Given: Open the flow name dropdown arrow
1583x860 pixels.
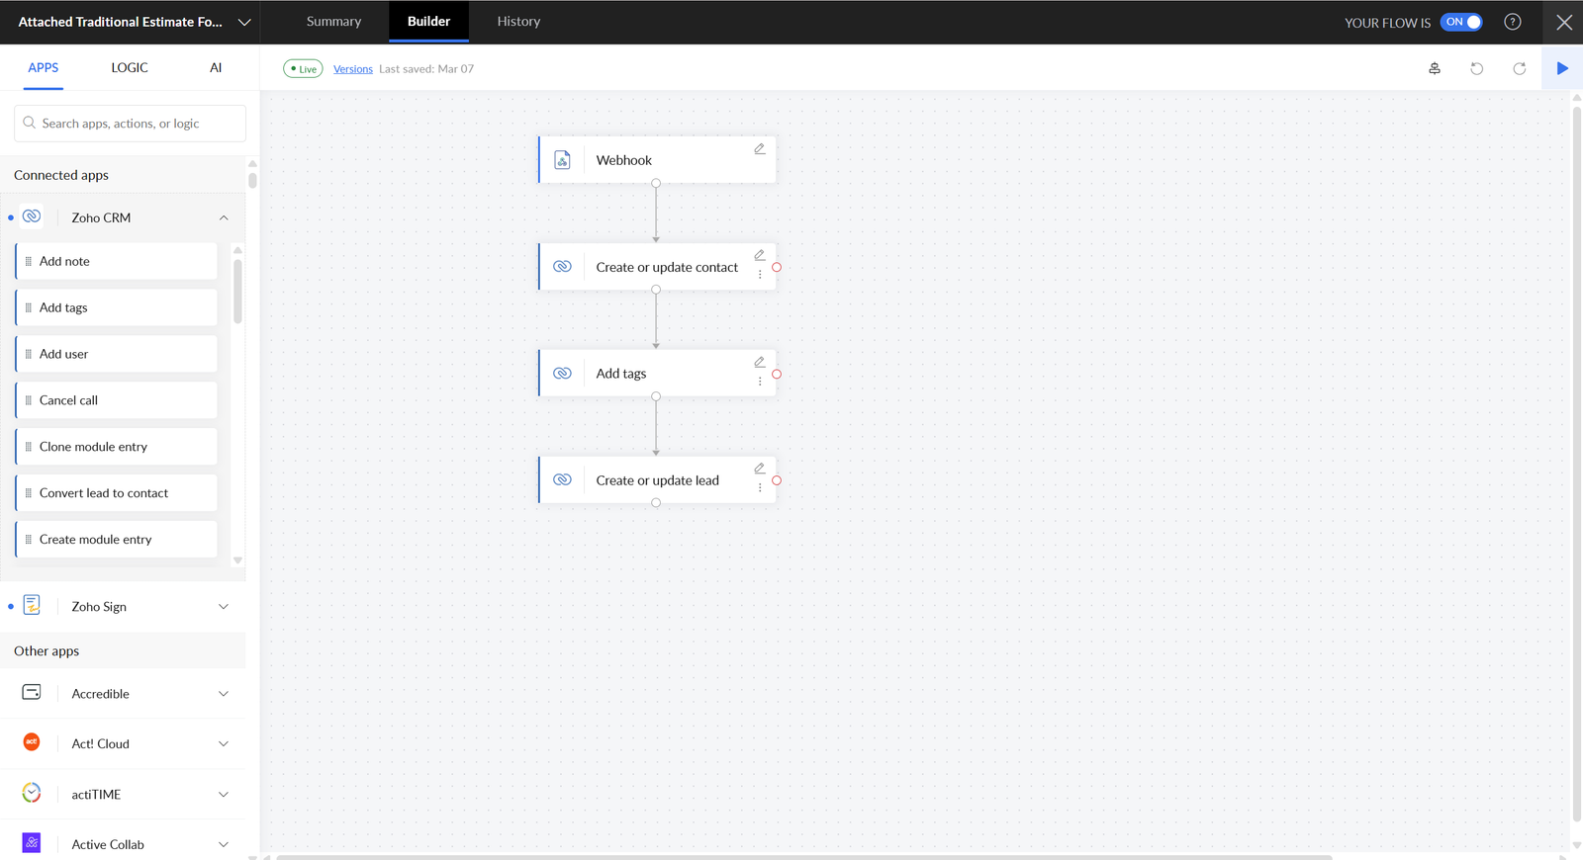Looking at the screenshot, I should click(x=244, y=22).
